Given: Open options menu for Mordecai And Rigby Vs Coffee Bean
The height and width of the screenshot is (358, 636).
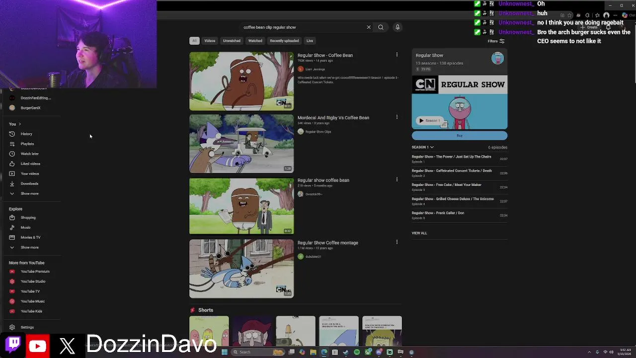Looking at the screenshot, I should click(x=397, y=117).
